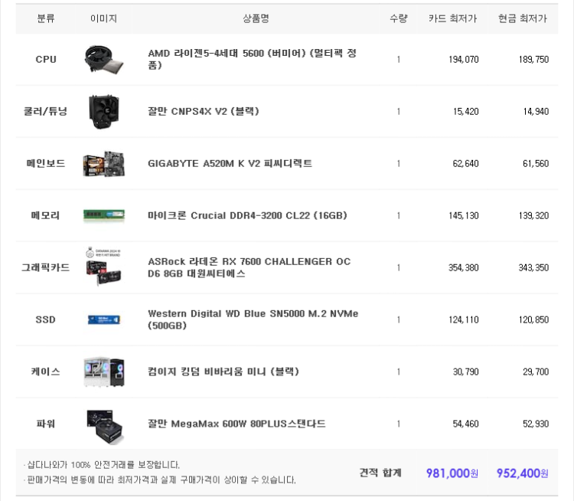Click the AMD Ryzen 5600 CPU thumbnail
The height and width of the screenshot is (501, 574).
(103, 60)
